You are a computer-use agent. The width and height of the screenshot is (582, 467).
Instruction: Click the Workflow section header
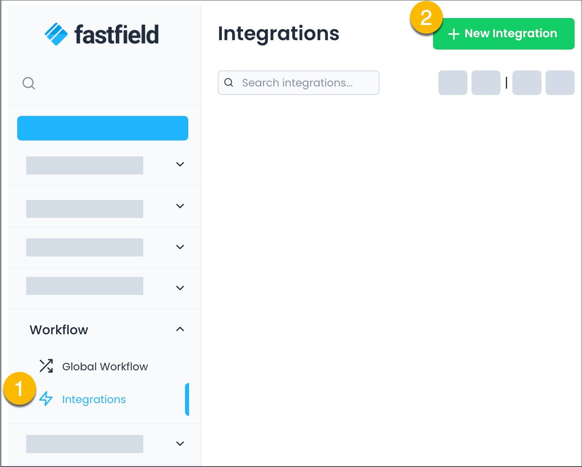click(x=59, y=329)
